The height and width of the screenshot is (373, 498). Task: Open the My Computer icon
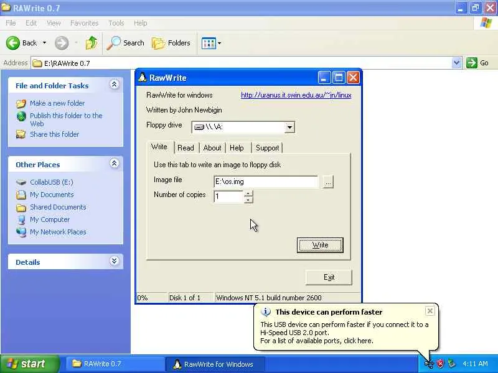pyautogui.click(x=21, y=219)
